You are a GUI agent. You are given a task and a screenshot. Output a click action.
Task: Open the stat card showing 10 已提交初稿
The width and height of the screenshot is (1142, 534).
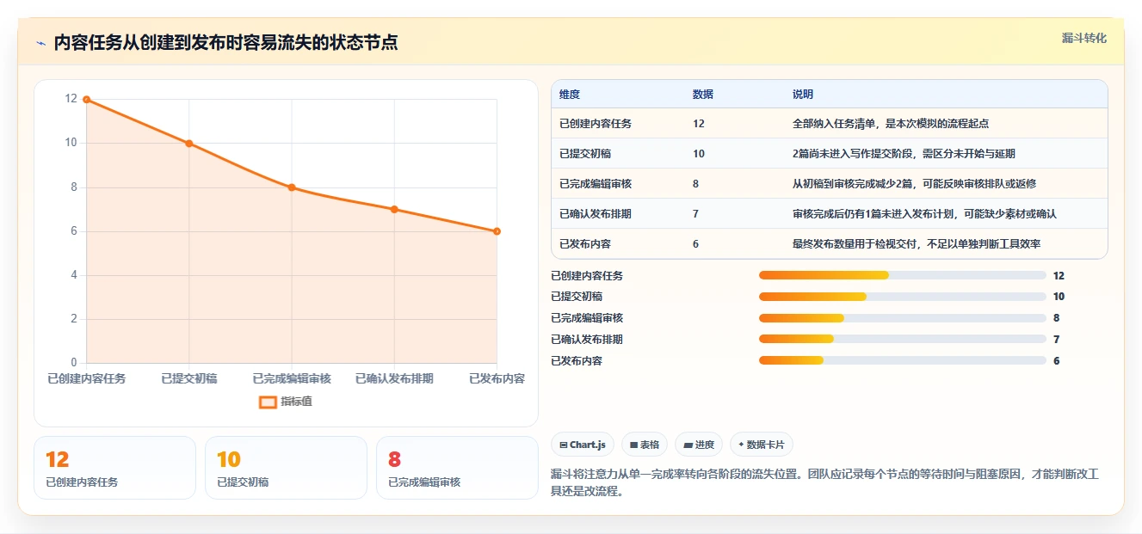click(x=286, y=468)
